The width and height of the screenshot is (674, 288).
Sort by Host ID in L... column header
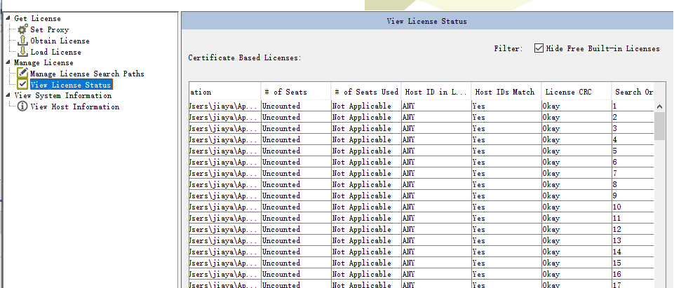tap(436, 92)
